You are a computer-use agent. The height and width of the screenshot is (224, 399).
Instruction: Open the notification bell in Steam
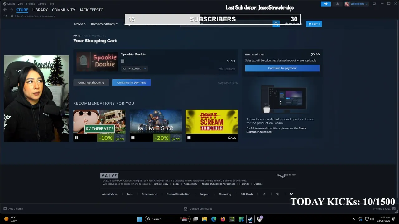(x=337, y=4)
